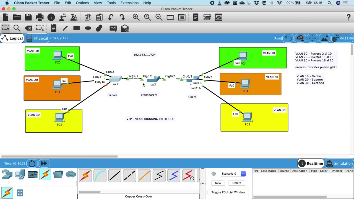Open the Tools menu
Image resolution: width=354 pixels, height=199 pixels.
tap(111, 3)
